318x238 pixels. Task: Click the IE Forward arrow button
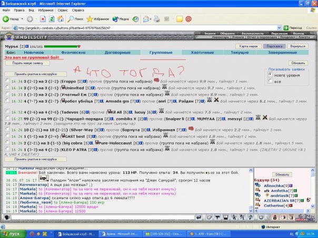tap(30, 19)
